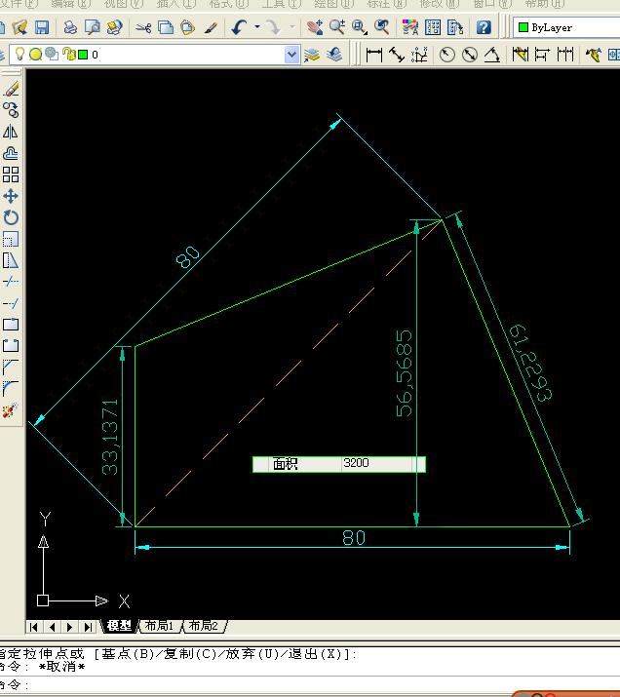Open Help question mark icon
The height and width of the screenshot is (697, 620).
484,27
